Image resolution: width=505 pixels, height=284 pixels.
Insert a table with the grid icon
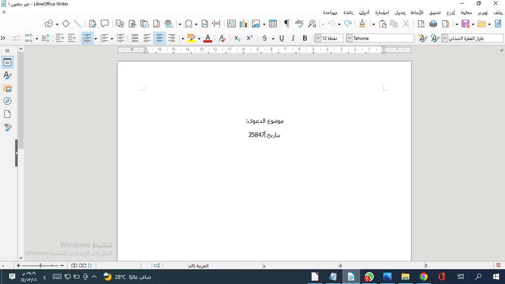[x=273, y=24]
